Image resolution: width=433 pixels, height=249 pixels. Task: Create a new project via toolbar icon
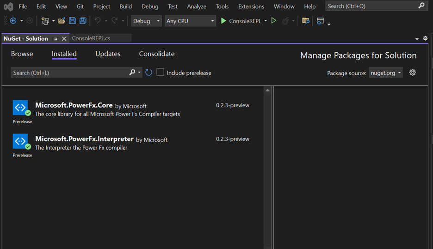(x=45, y=21)
